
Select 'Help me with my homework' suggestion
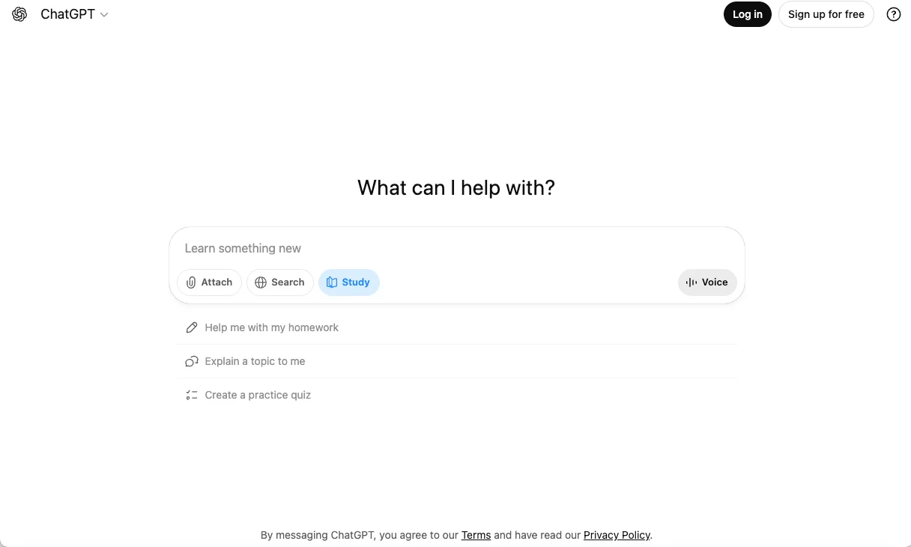pyautogui.click(x=457, y=327)
